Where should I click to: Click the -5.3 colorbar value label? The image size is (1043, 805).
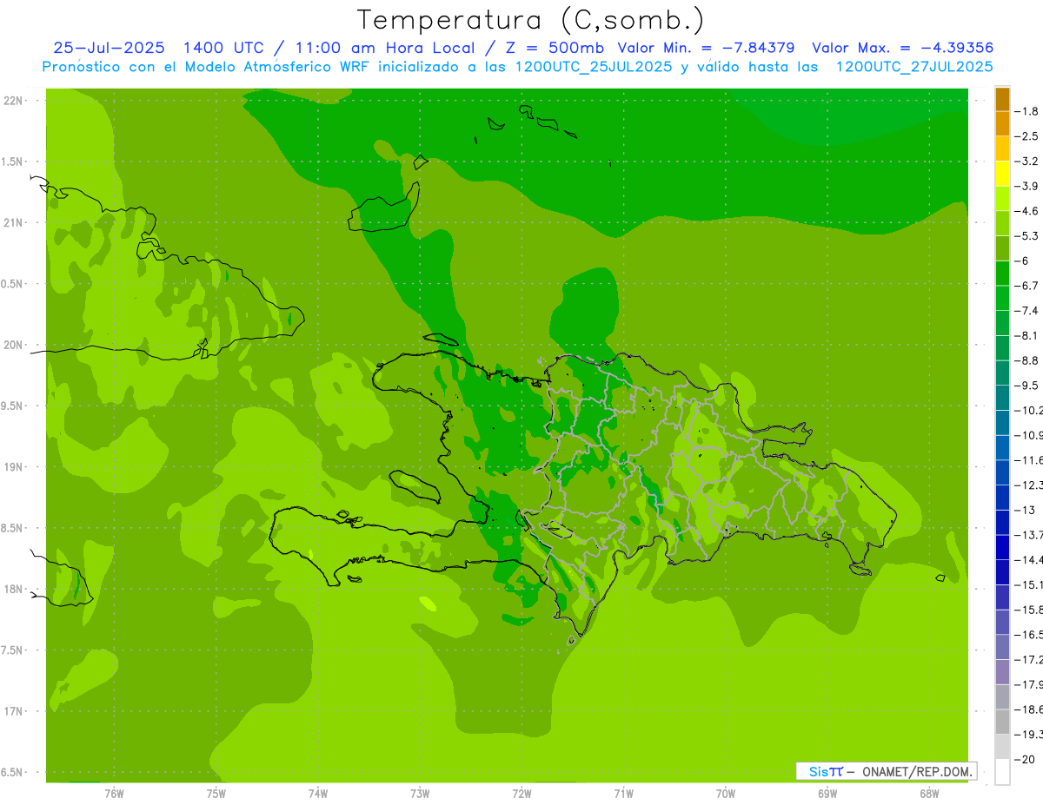point(1026,236)
